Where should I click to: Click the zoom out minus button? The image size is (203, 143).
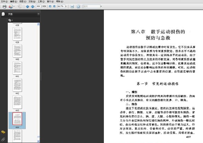[x=50, y=6]
